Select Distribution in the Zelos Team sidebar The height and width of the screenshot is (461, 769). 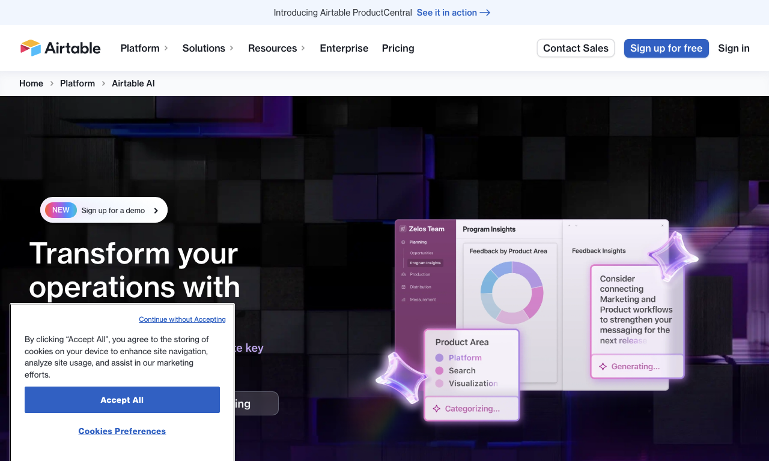pos(421,287)
